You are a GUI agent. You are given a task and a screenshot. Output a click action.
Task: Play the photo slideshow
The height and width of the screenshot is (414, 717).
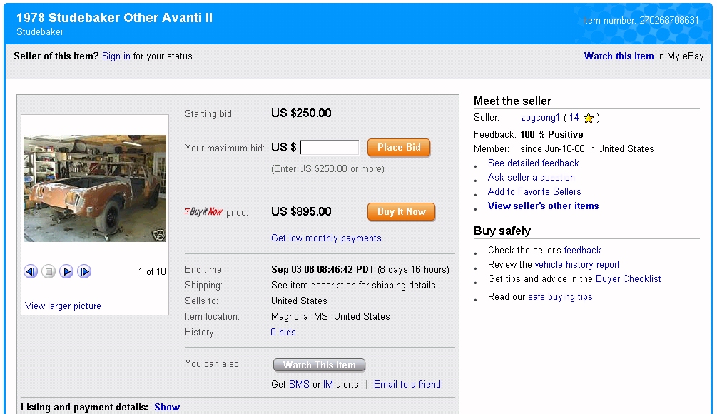66,271
